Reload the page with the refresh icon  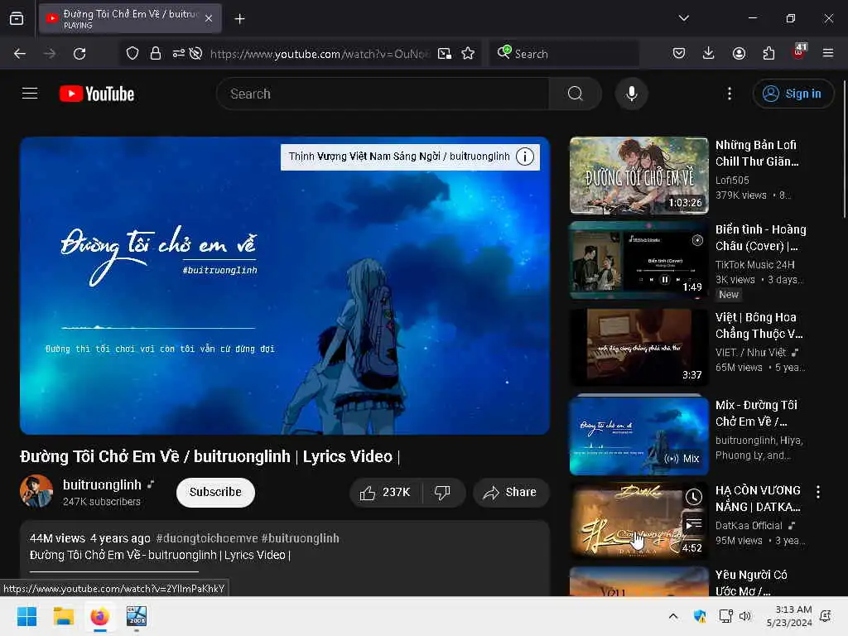(x=79, y=54)
